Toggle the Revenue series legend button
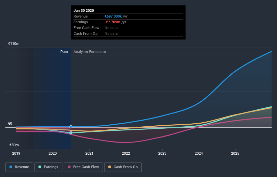The width and height of the screenshot is (277, 177). [19, 167]
